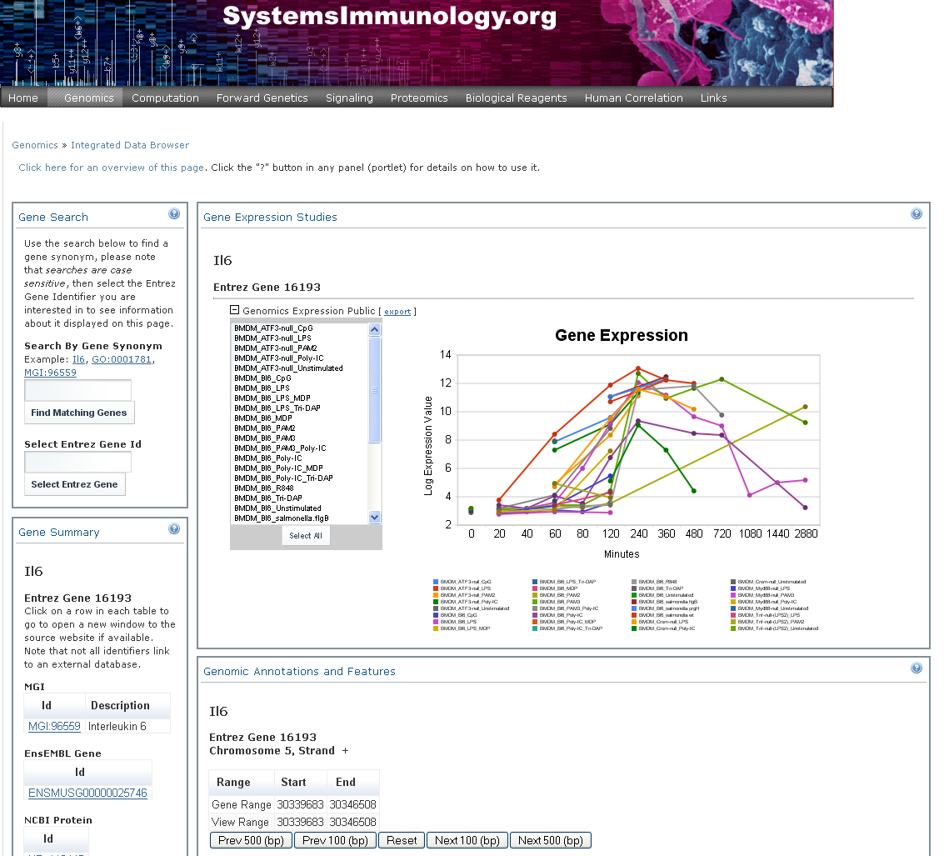Screen dimensions: 949x856
Task: Click the Next 100 (bp) button
Action: (x=467, y=840)
